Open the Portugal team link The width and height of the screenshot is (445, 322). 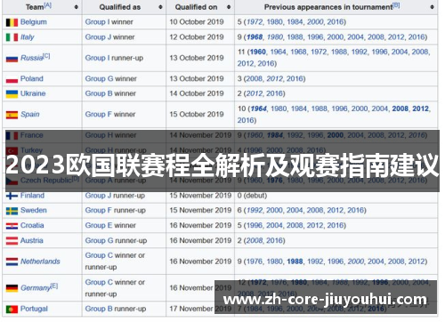point(34,309)
